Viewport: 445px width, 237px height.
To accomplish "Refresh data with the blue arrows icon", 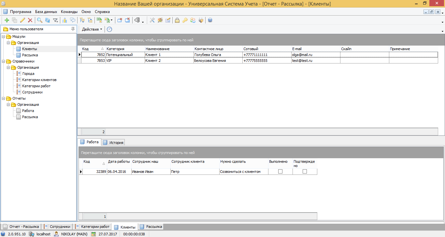I will (x=48, y=20).
